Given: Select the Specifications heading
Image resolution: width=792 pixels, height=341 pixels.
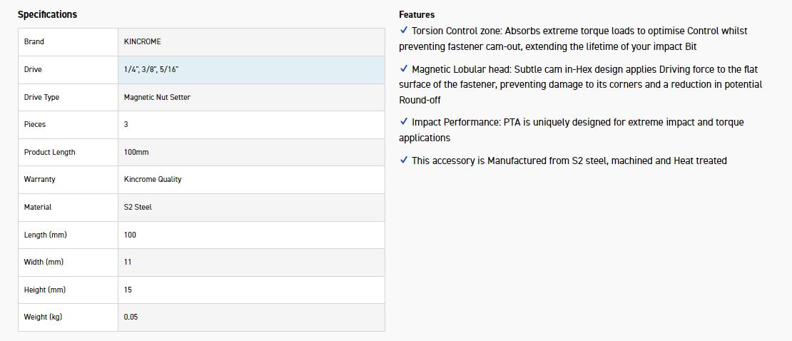Looking at the screenshot, I should (x=47, y=14).
